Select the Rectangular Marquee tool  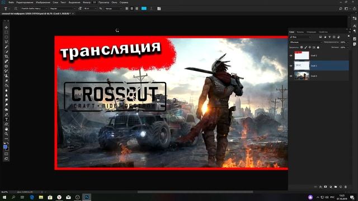click(6, 32)
